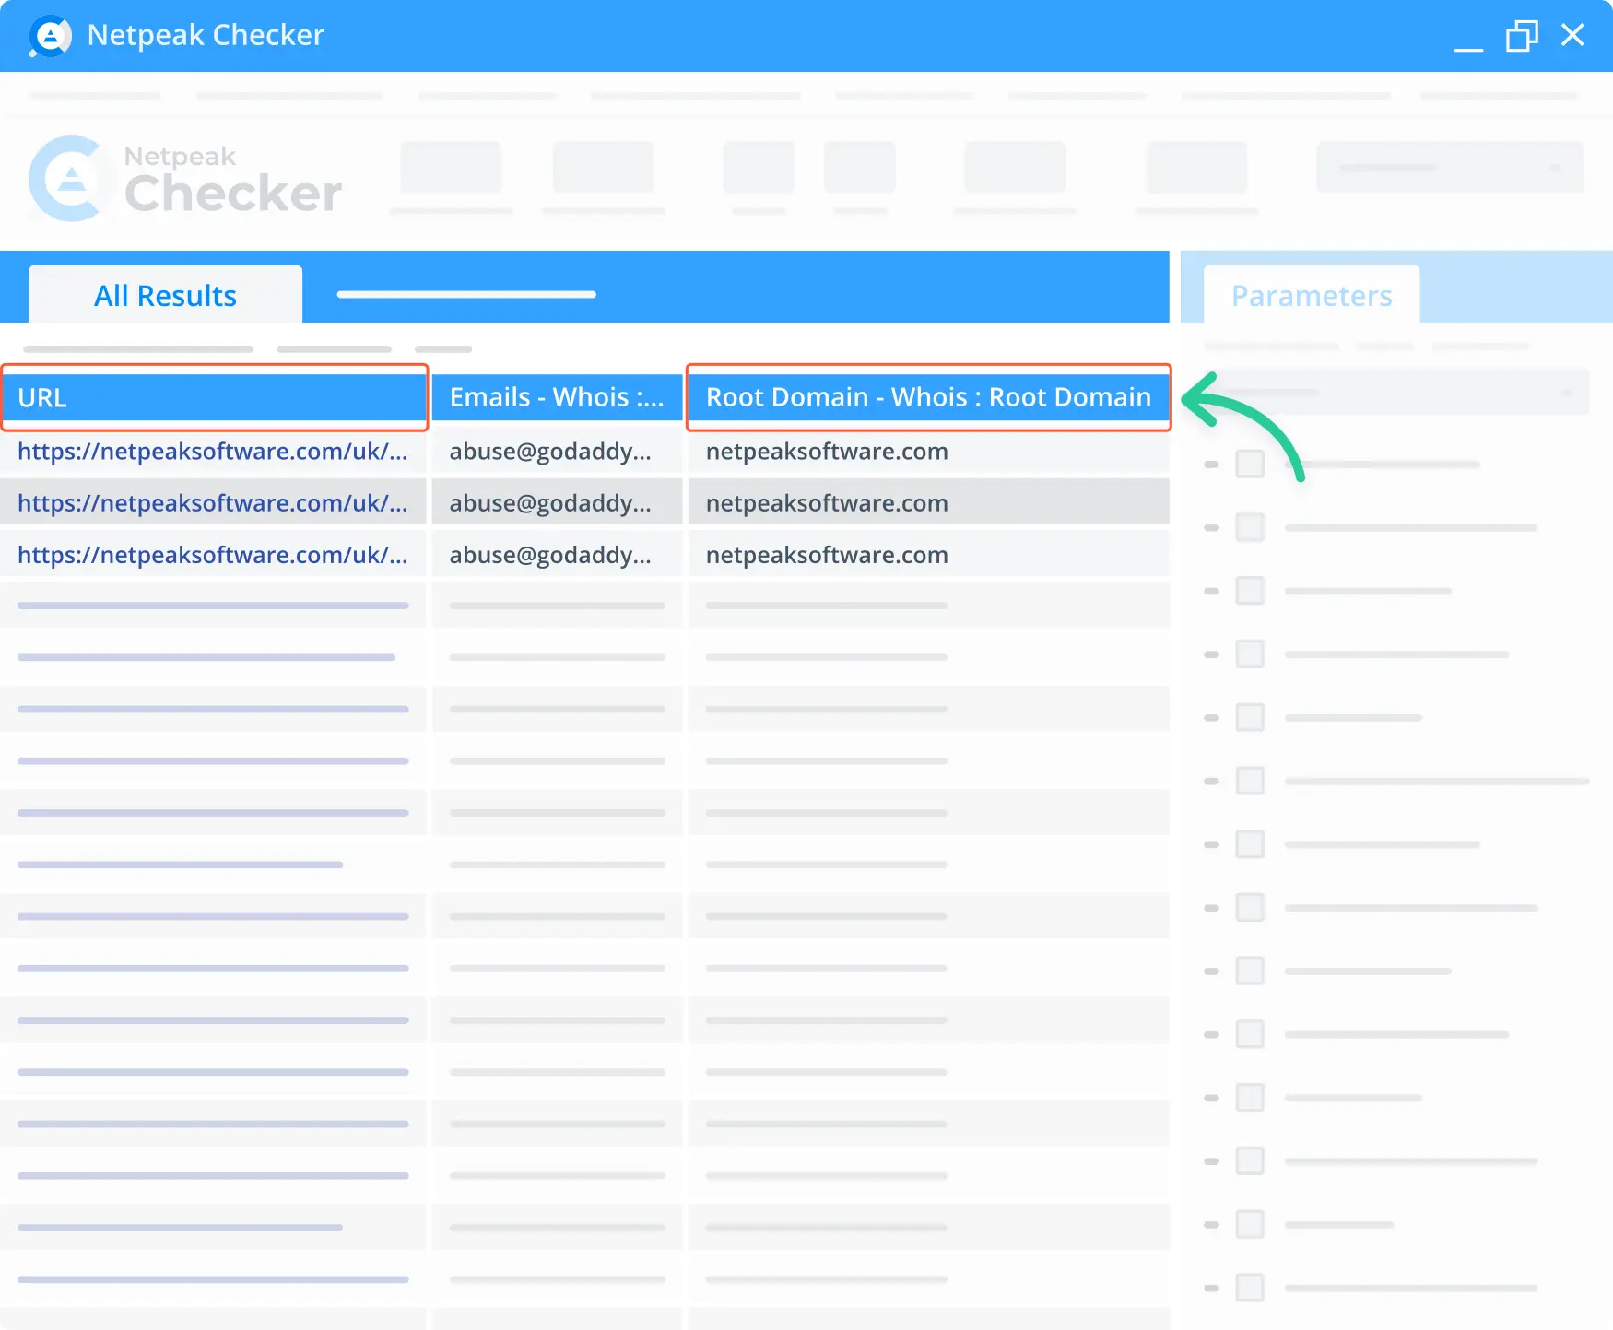This screenshot has height=1330, width=1613.
Task: Select third row abuse@godaddy email cell
Action: (557, 555)
